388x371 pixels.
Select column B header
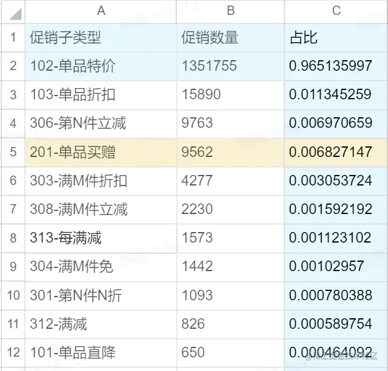[230, 12]
